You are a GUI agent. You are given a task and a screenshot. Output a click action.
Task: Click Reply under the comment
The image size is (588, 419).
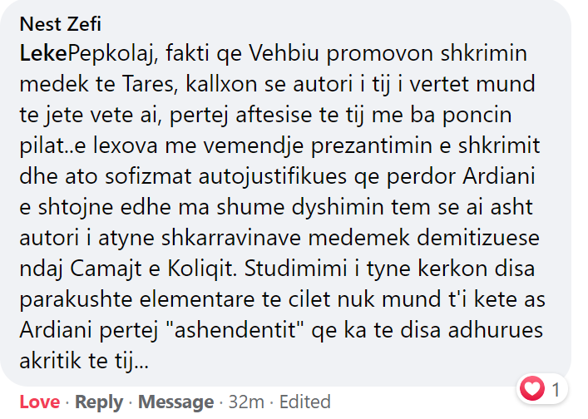(x=99, y=402)
